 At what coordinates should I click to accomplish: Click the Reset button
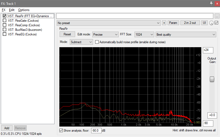pyautogui.click(x=67, y=34)
